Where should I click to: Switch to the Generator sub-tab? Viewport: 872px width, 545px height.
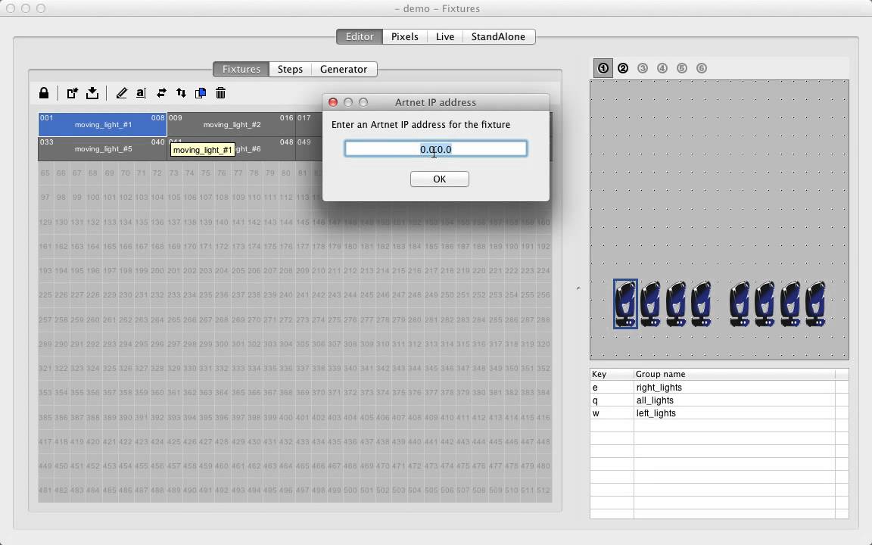(x=344, y=69)
